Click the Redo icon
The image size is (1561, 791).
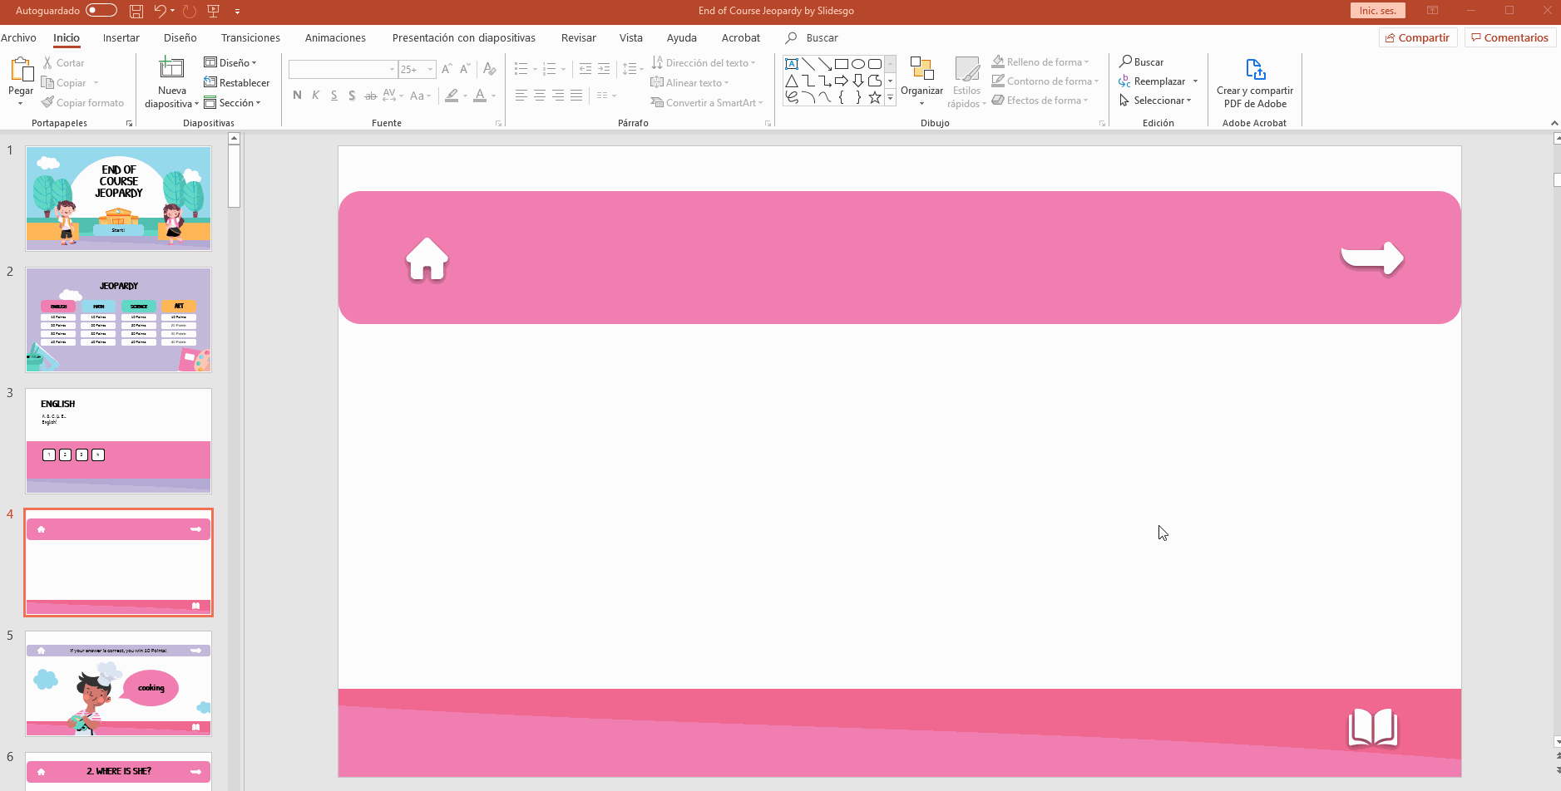point(190,11)
